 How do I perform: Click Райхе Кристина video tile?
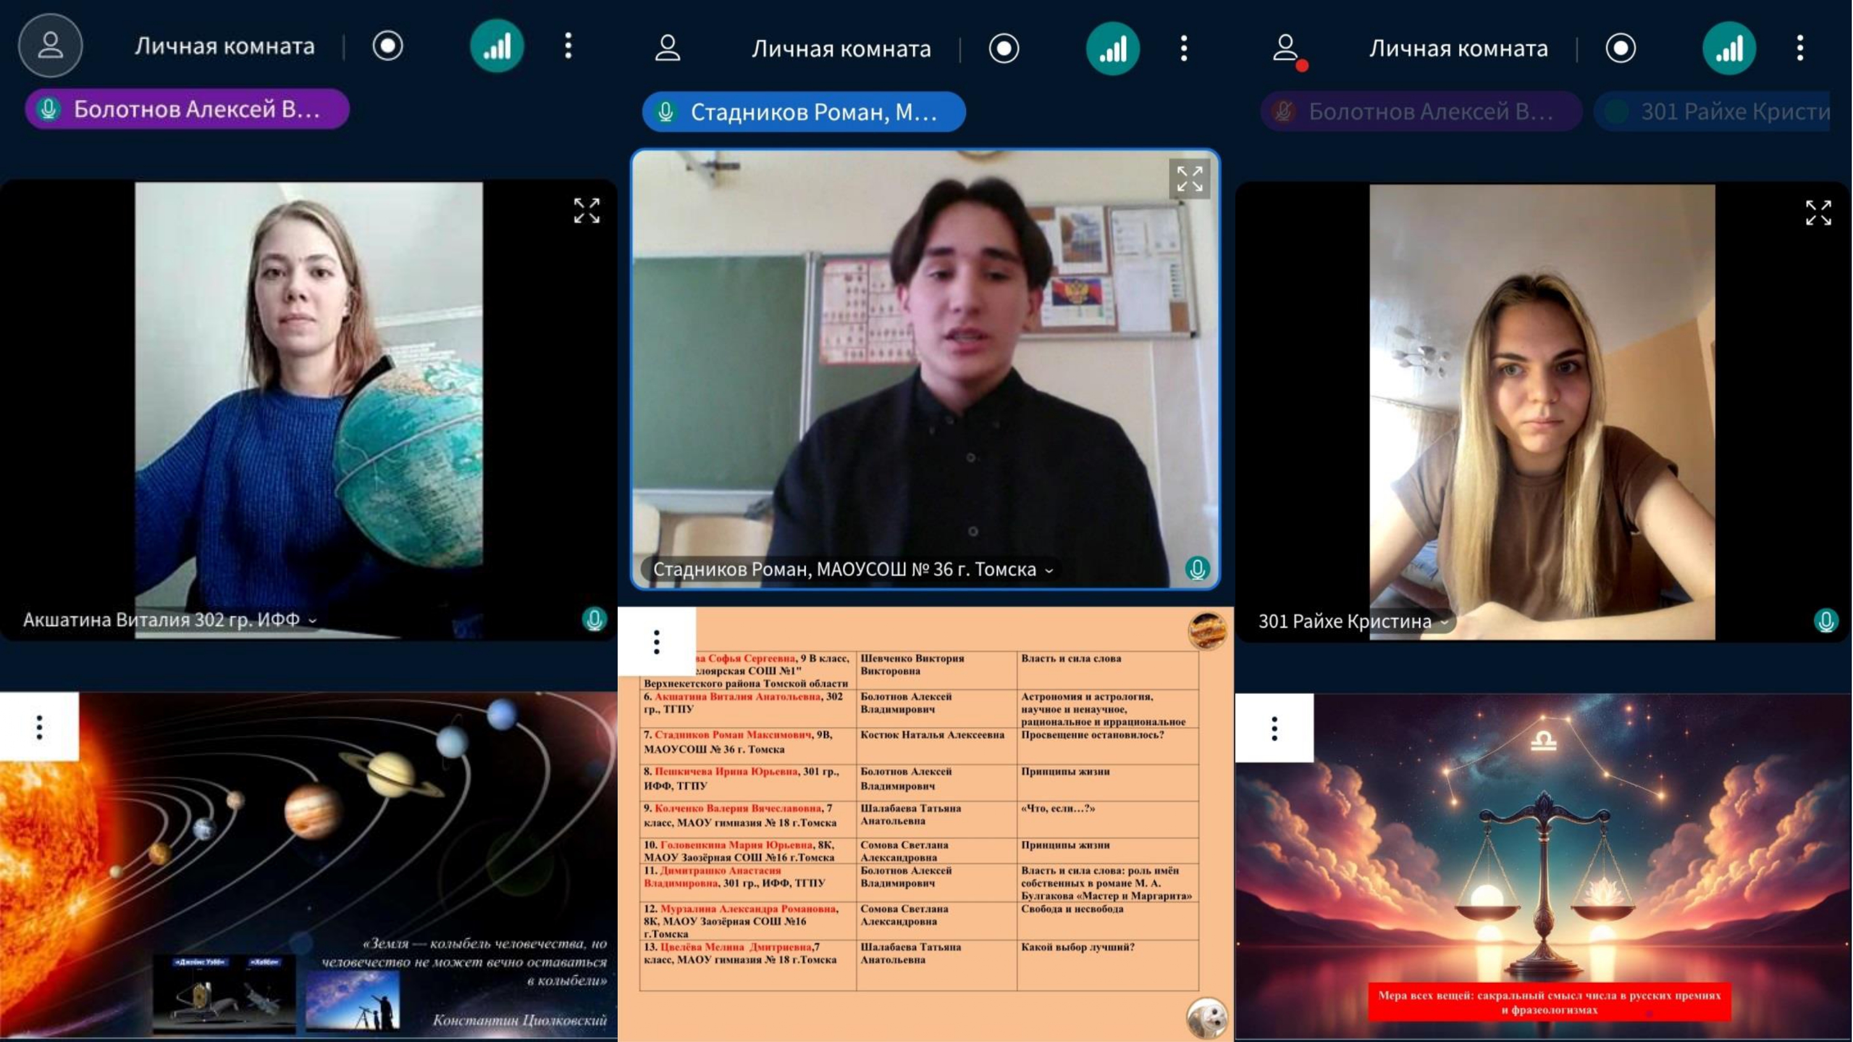[x=1542, y=411]
